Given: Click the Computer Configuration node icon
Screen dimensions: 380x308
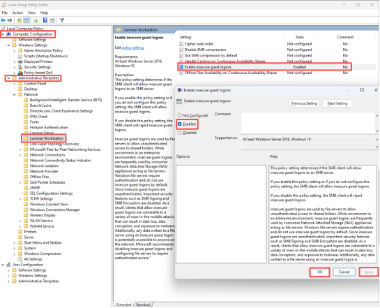Looking at the screenshot, I should pos(8,34).
